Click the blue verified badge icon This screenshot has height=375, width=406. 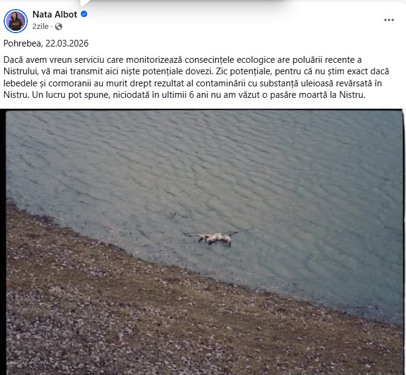point(84,14)
